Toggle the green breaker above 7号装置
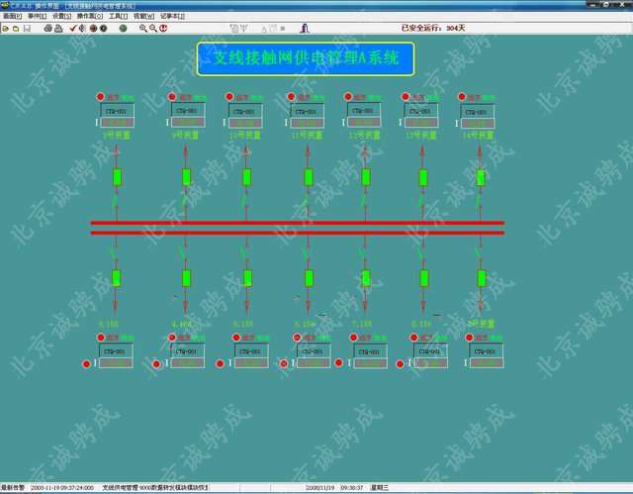 (482, 278)
